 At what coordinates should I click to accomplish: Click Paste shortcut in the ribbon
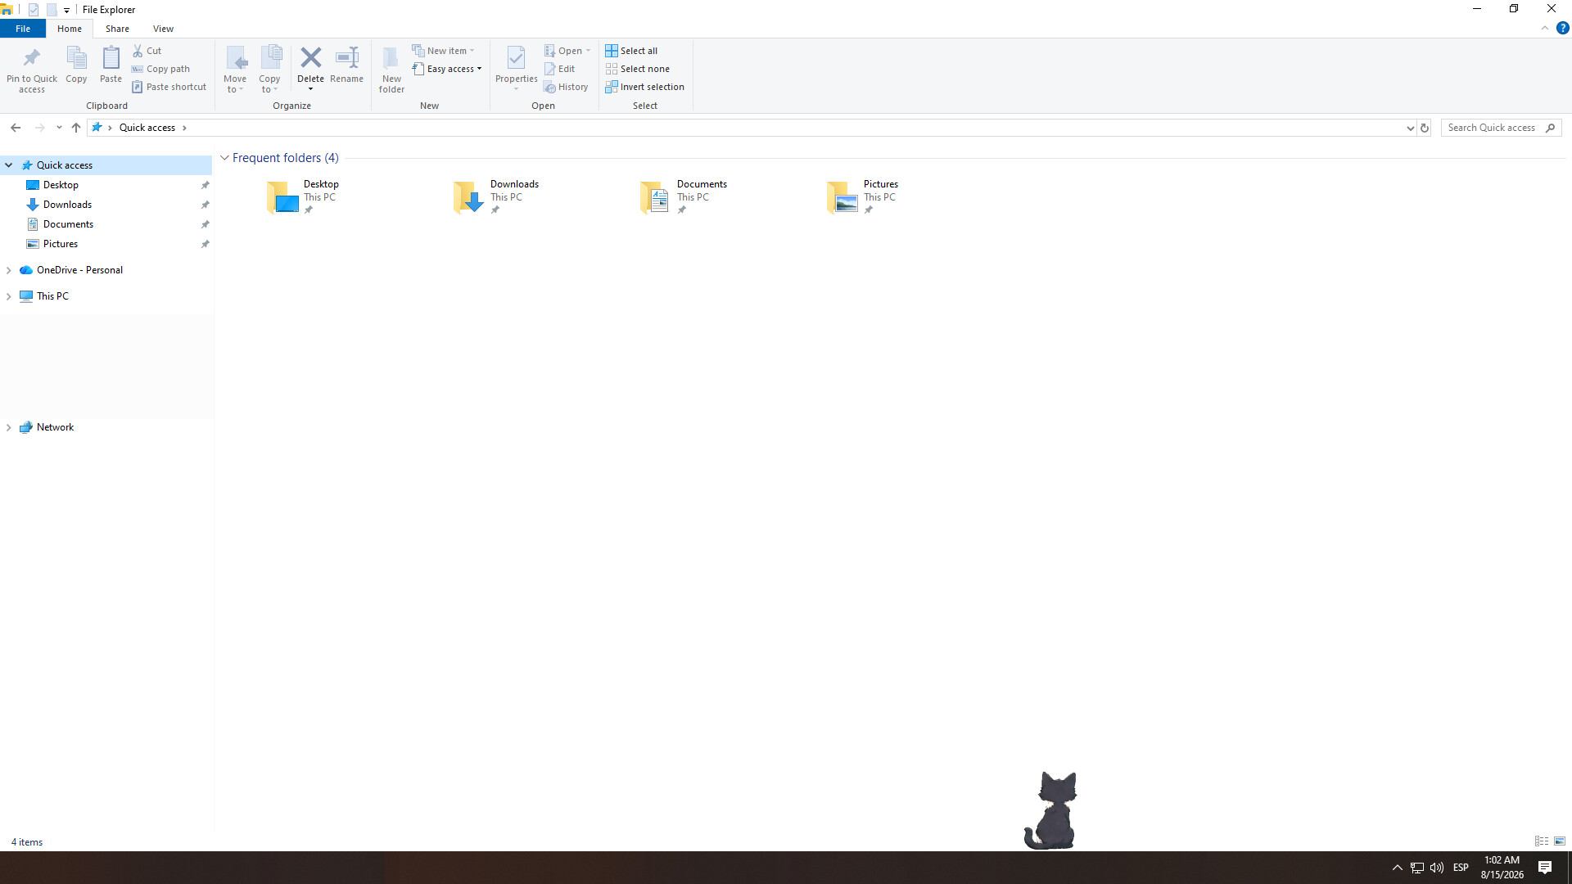pos(169,87)
